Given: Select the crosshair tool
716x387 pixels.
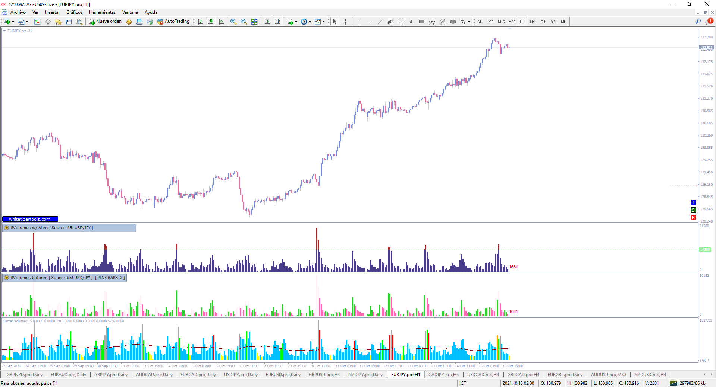Looking at the screenshot, I should pyautogui.click(x=345, y=22).
